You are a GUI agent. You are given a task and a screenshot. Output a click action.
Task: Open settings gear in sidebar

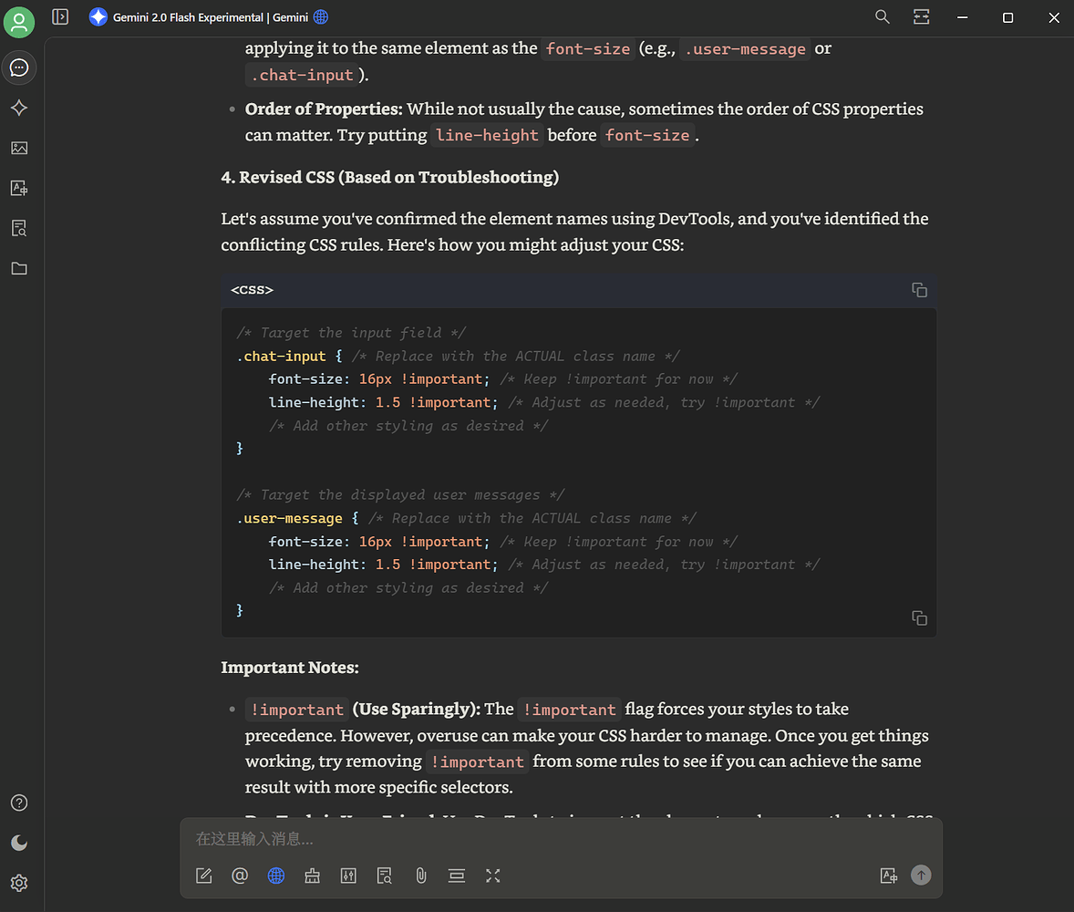tap(19, 883)
